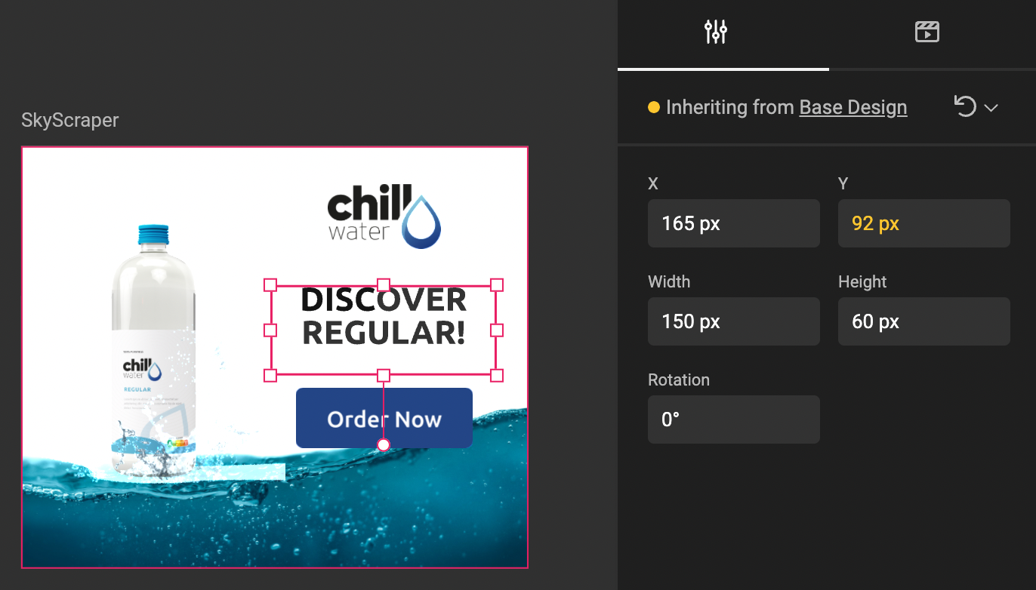This screenshot has width=1036, height=590.
Task: Click the top-left selection handle
Action: pos(270,284)
